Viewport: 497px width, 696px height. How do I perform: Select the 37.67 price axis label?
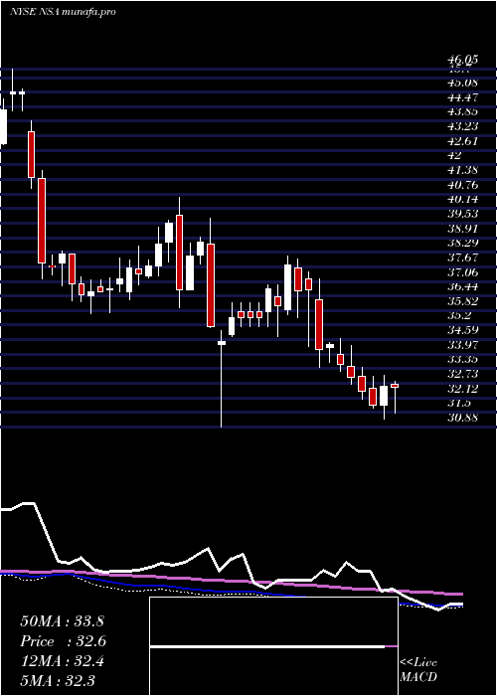point(462,257)
